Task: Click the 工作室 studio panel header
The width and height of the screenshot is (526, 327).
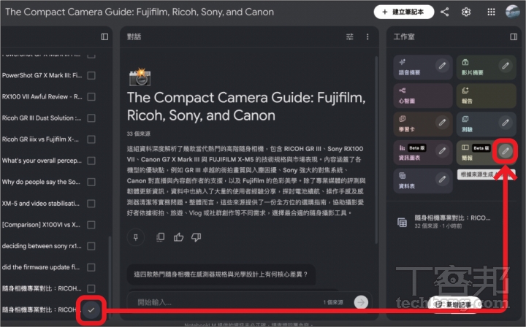Action: (404, 36)
